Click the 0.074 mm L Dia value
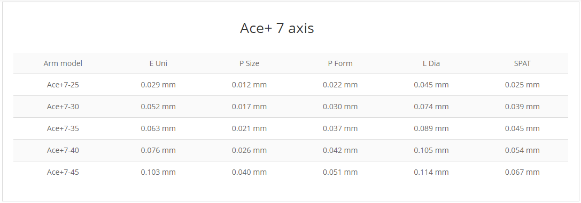The height and width of the screenshot is (203, 581). (431, 107)
